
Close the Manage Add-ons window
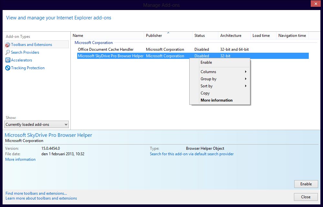tap(316, 4)
